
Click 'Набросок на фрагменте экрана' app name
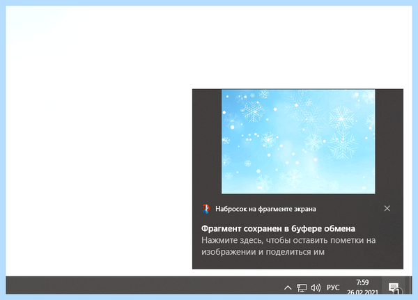[265, 209]
